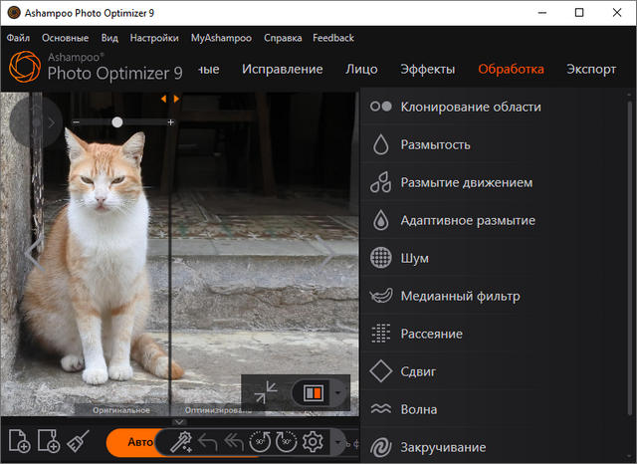
Task: Click the add file icon
Action: click(18, 441)
